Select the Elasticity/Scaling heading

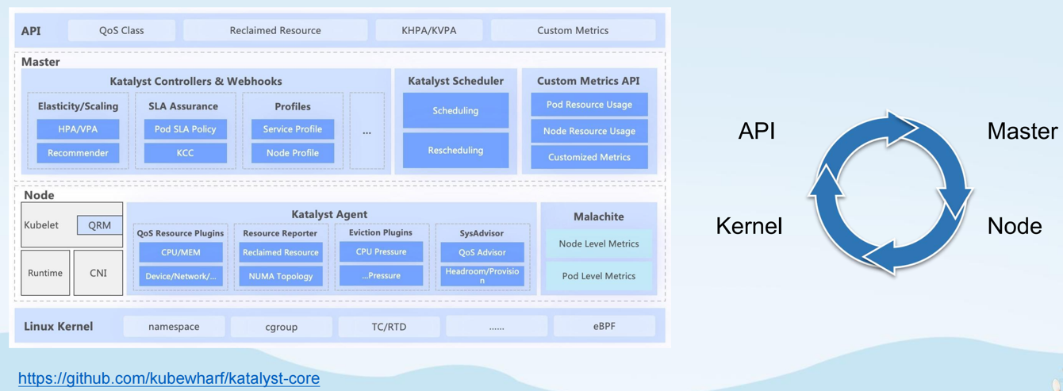pyautogui.click(x=78, y=106)
